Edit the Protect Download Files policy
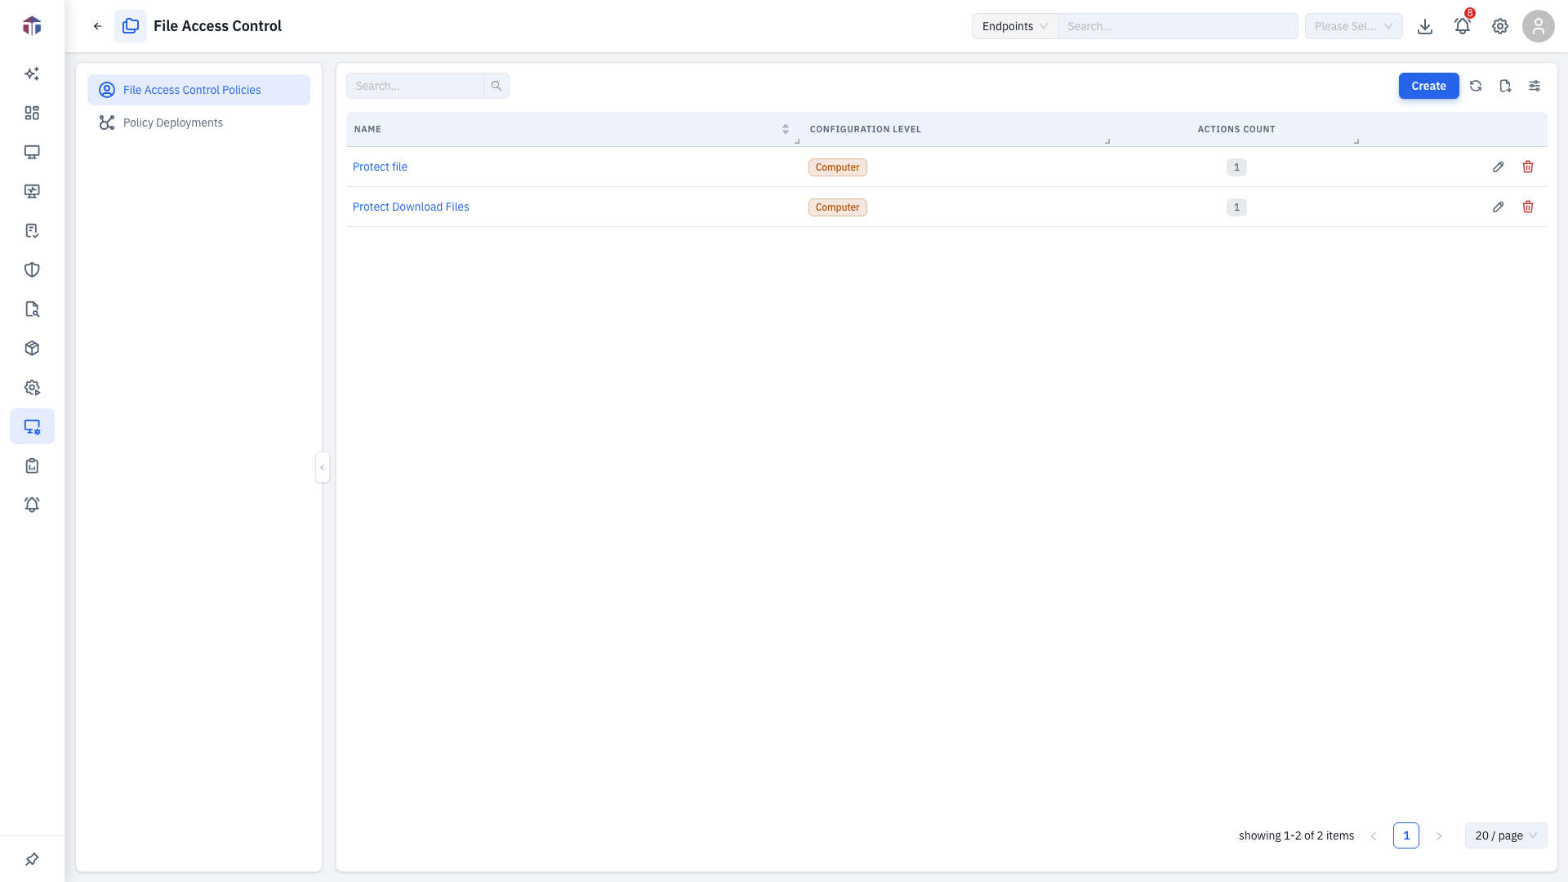The height and width of the screenshot is (882, 1568). 1498,207
